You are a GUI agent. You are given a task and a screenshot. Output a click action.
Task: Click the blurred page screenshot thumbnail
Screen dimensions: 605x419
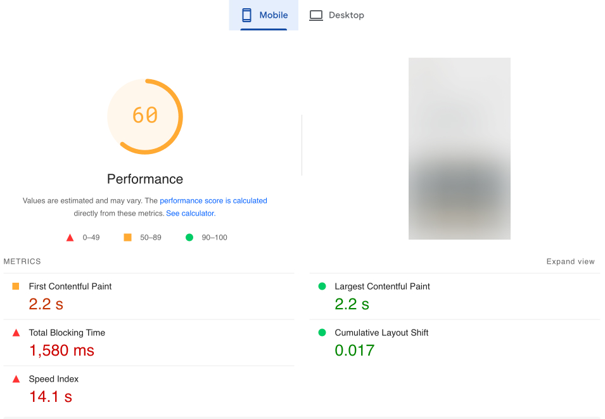(459, 148)
